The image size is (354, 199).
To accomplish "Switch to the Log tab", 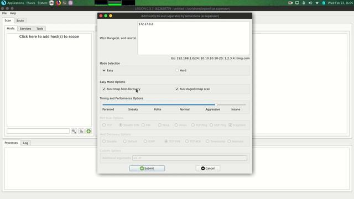I will click(x=25, y=143).
